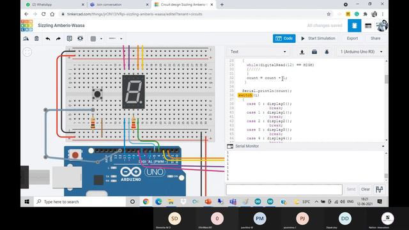The height and width of the screenshot is (230, 409).
Task: Redo the last action
Action: click(58, 38)
